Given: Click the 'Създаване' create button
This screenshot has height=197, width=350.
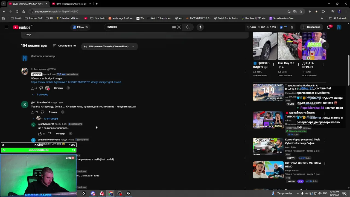Looking at the screenshot, I should pyautogui.click(x=311, y=27).
